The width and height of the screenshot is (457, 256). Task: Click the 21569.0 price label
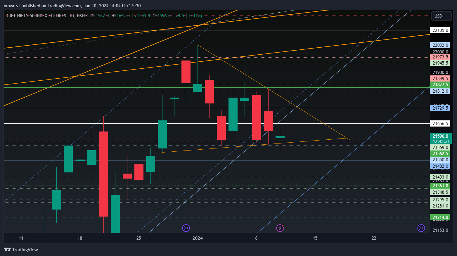pyautogui.click(x=440, y=148)
